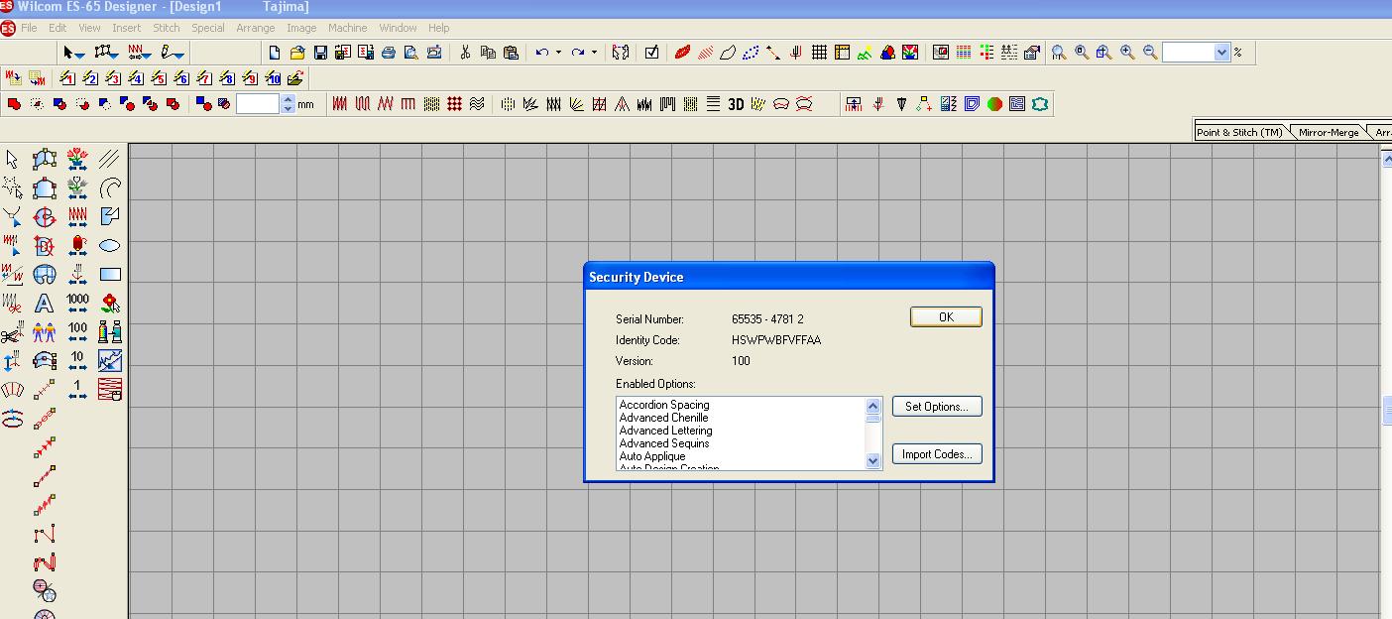Toggle the grid display icon
1392x619 pixels.
819,53
